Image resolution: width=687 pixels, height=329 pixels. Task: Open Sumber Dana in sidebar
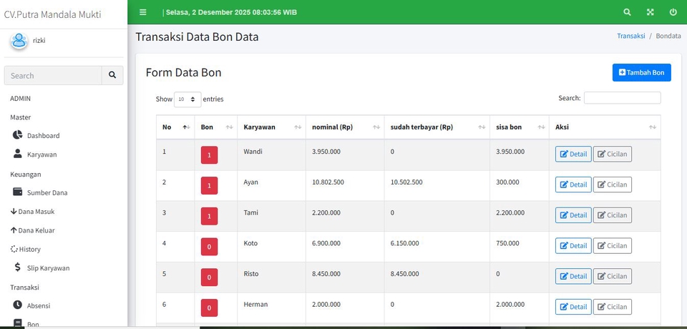click(x=47, y=192)
